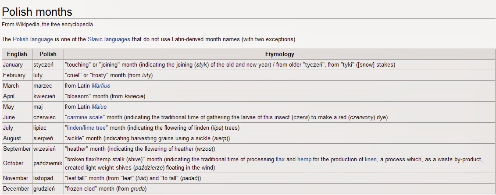Image resolution: width=496 pixels, height=195 pixels.
Task: Click the wrzesień cell
Action: point(48,149)
